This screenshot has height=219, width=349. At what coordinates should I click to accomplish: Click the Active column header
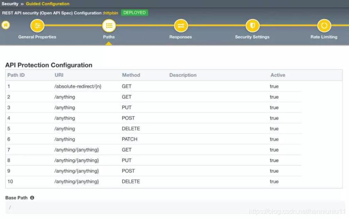(278, 75)
